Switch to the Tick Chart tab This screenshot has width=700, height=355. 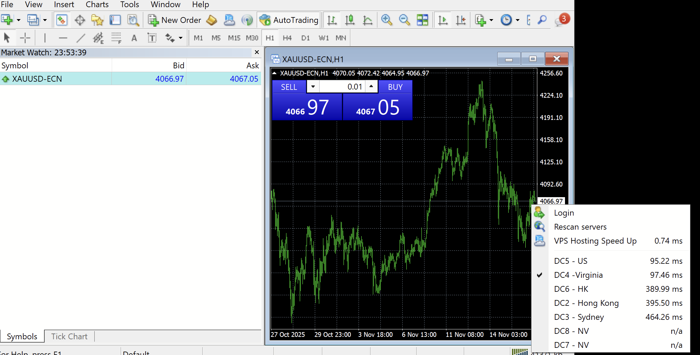(69, 337)
